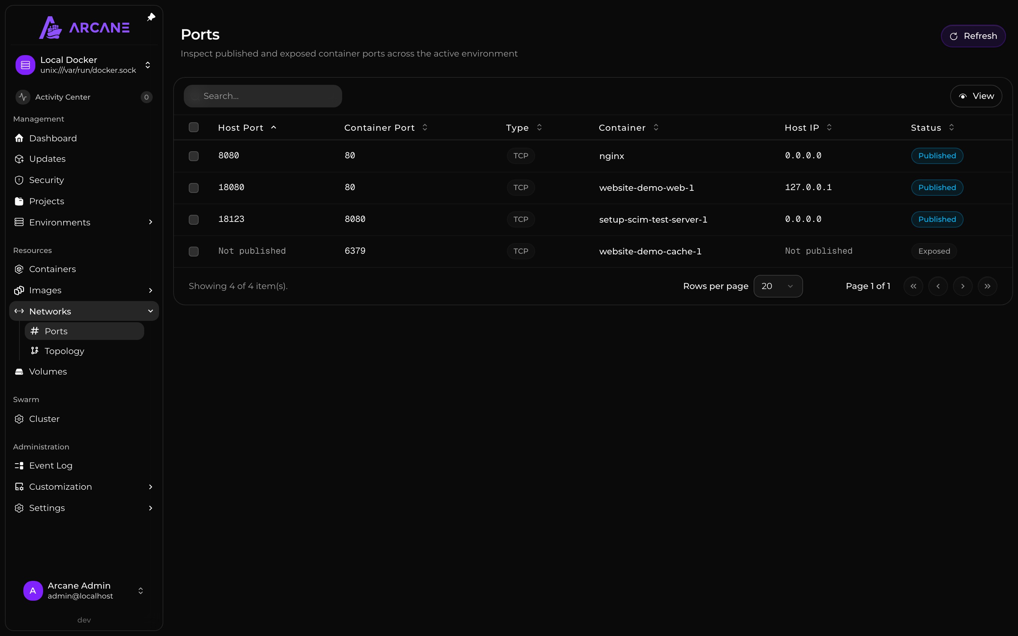The height and width of the screenshot is (636, 1018).
Task: Click the Local Docker environment icon
Action: [x=25, y=65]
